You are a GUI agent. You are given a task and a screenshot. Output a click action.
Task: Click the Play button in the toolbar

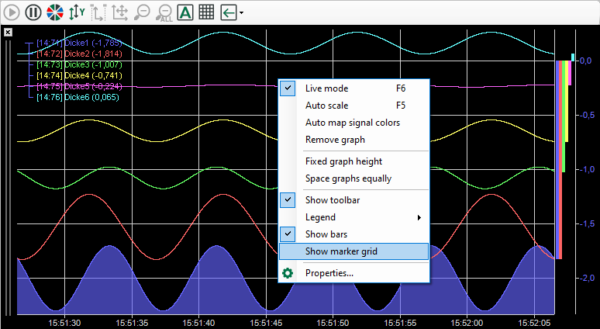coord(12,12)
